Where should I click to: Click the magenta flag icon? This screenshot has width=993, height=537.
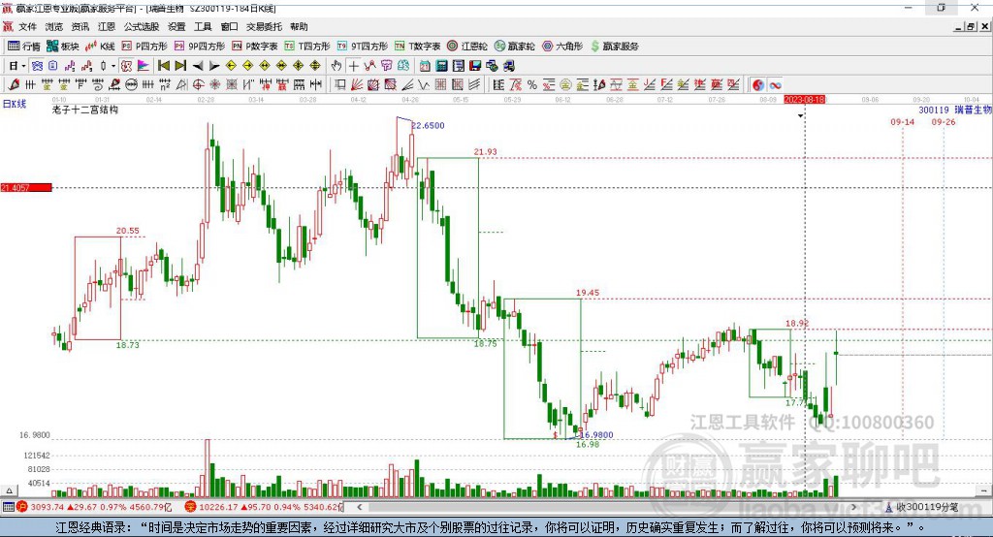click(144, 66)
